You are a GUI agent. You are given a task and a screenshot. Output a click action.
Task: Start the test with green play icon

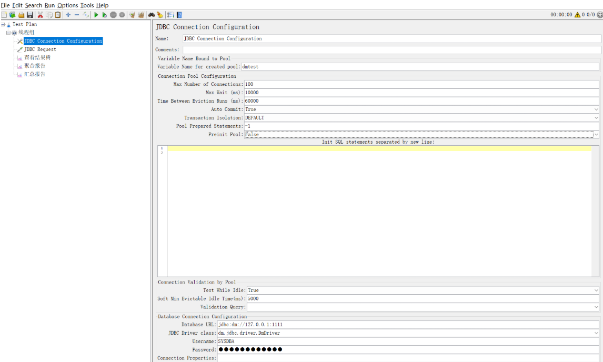tap(96, 15)
